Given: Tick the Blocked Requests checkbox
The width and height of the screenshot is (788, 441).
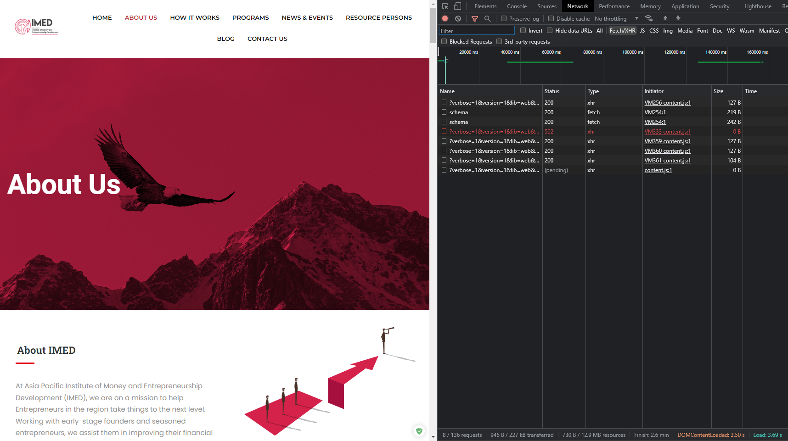Looking at the screenshot, I should click(x=444, y=42).
